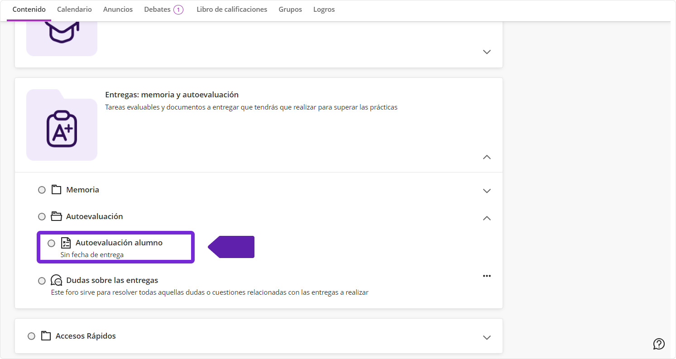Click the graduation cap folder thumbnail

coord(62,31)
